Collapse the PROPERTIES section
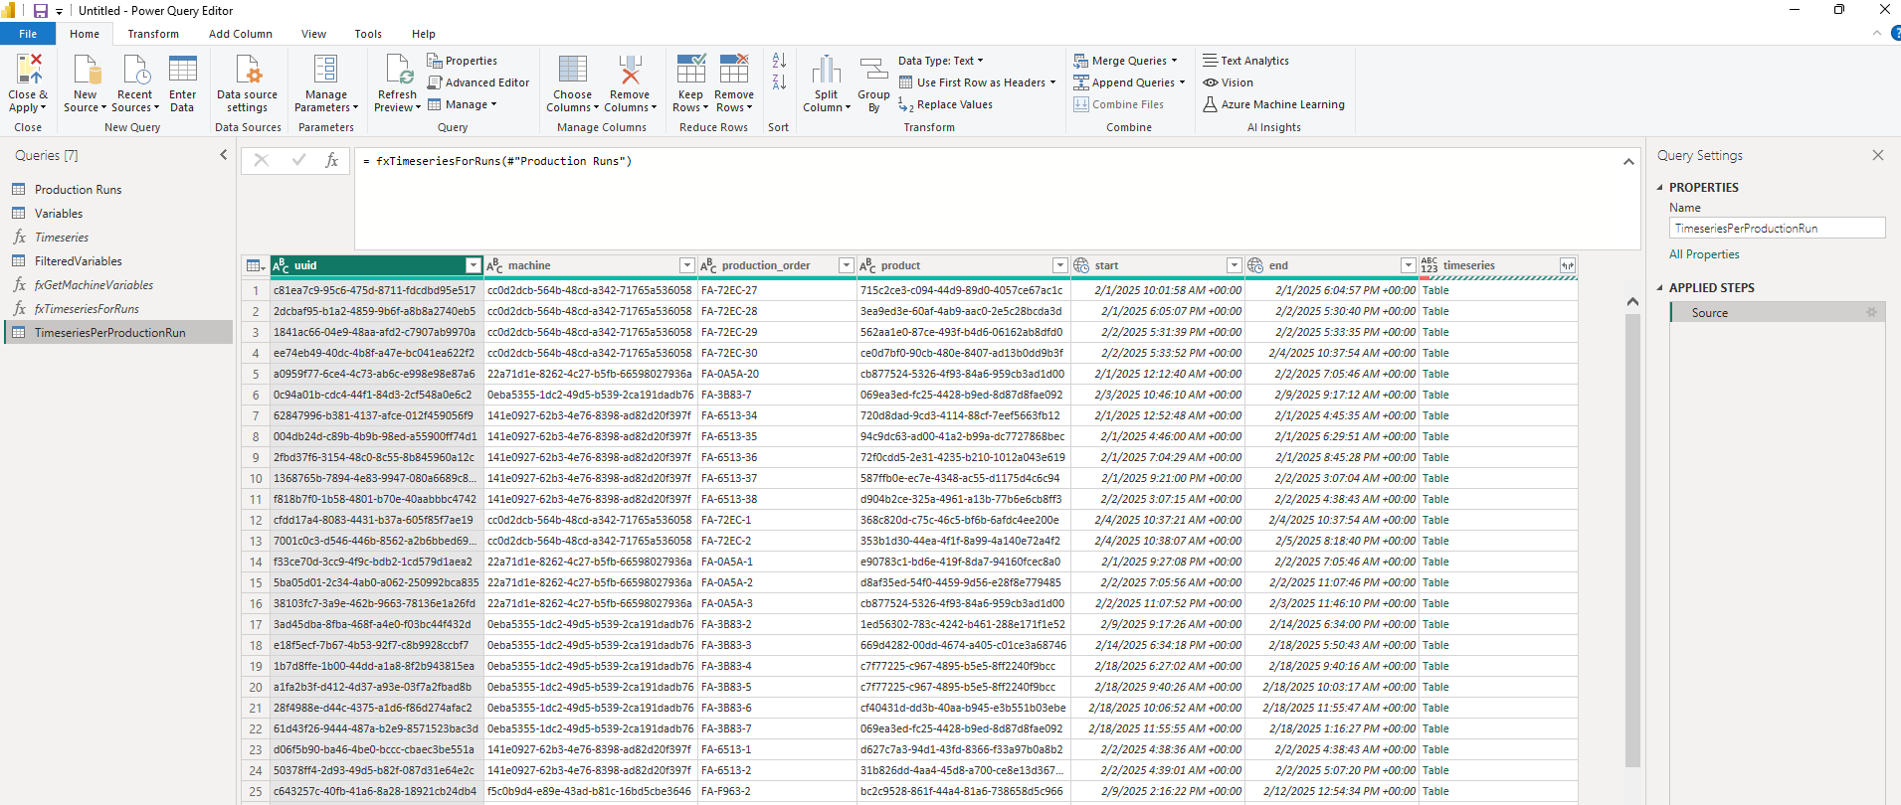Image resolution: width=1901 pixels, height=805 pixels. [1660, 188]
